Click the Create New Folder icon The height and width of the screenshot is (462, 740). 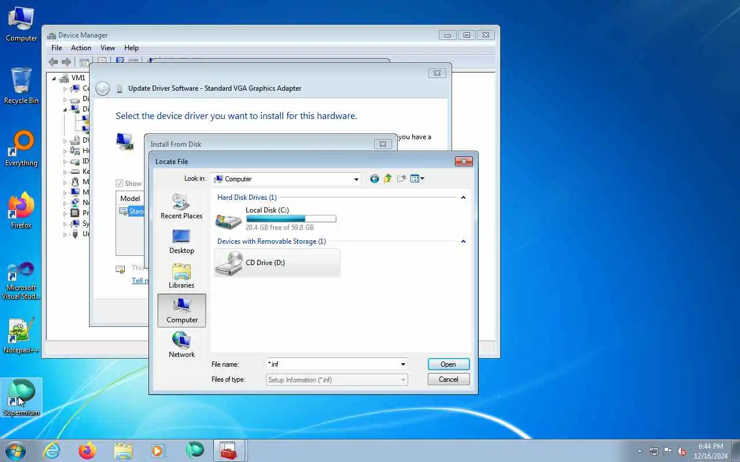pos(401,179)
